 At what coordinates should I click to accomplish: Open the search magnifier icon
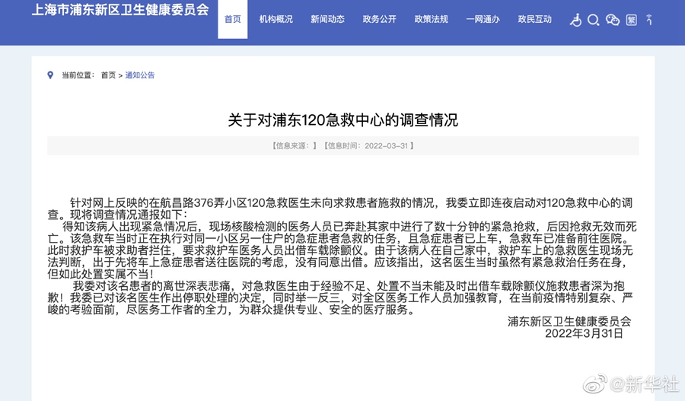[x=594, y=20]
